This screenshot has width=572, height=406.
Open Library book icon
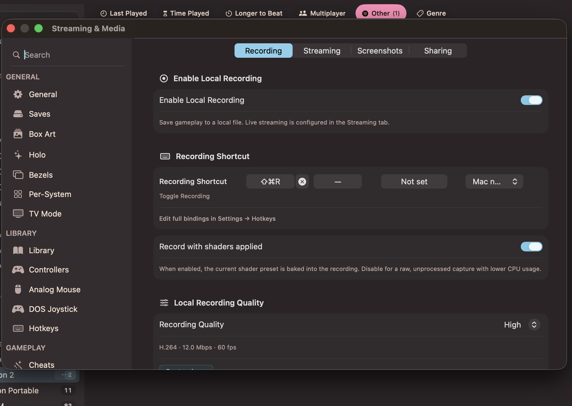[18, 251]
